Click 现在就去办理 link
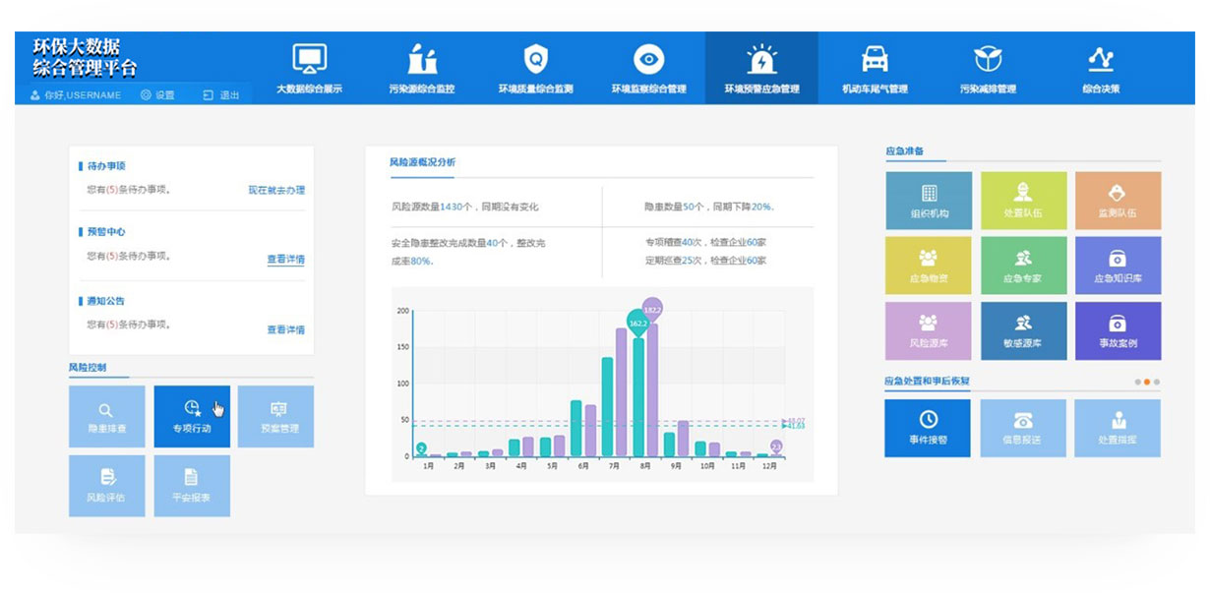The width and height of the screenshot is (1210, 593). click(x=276, y=190)
